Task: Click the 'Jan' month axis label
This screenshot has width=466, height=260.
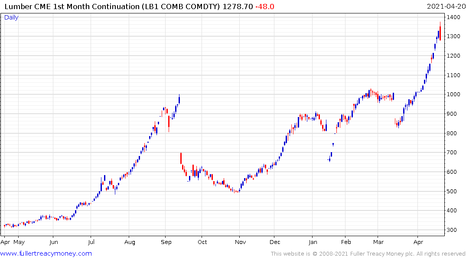Action: click(313, 242)
